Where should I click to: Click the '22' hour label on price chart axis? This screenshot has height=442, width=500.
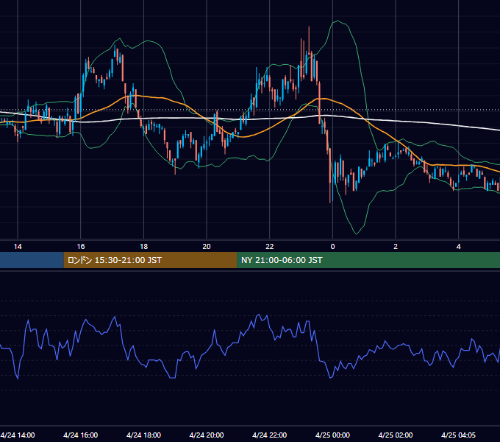click(270, 246)
